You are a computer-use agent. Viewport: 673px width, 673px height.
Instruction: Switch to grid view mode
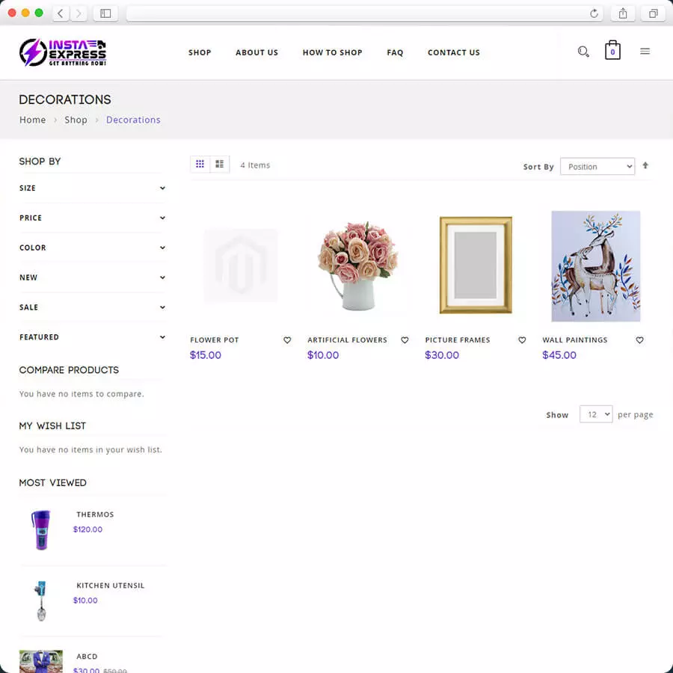click(x=200, y=164)
